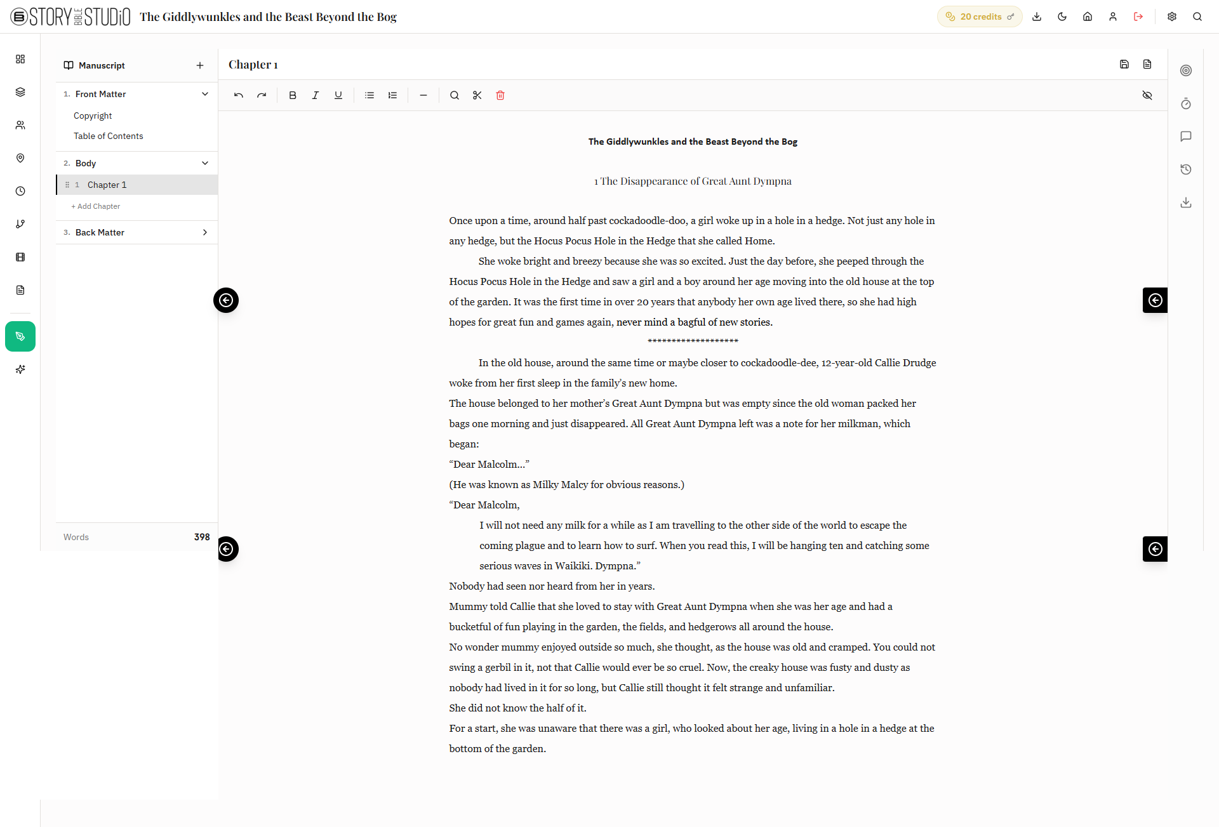Click upper left round back-arrow button

pyautogui.click(x=226, y=300)
